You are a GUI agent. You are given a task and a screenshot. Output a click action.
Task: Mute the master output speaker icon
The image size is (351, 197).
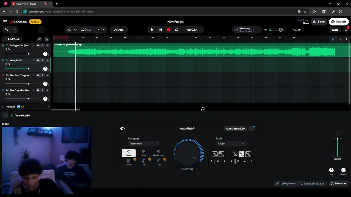click(x=265, y=30)
